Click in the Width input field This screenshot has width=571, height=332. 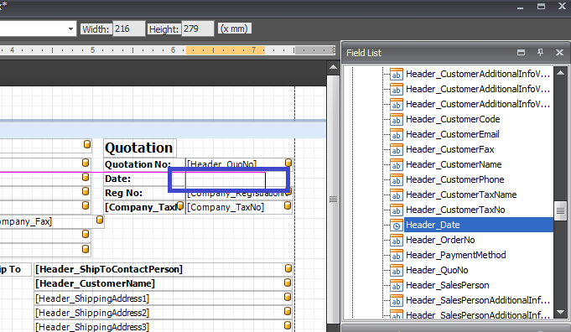pyautogui.click(x=128, y=29)
